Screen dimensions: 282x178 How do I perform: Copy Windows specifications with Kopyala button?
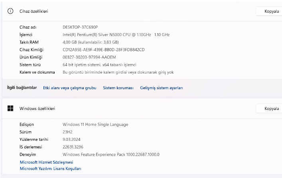point(269,108)
